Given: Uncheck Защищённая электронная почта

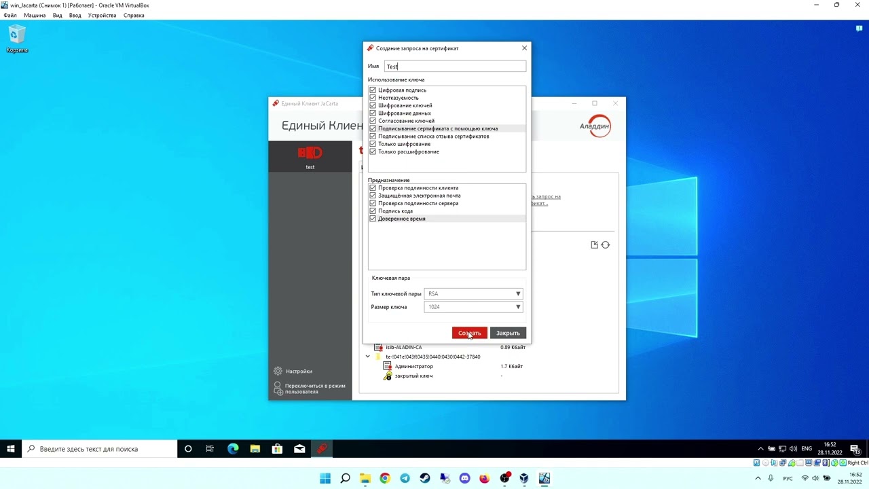Looking at the screenshot, I should click(x=373, y=196).
